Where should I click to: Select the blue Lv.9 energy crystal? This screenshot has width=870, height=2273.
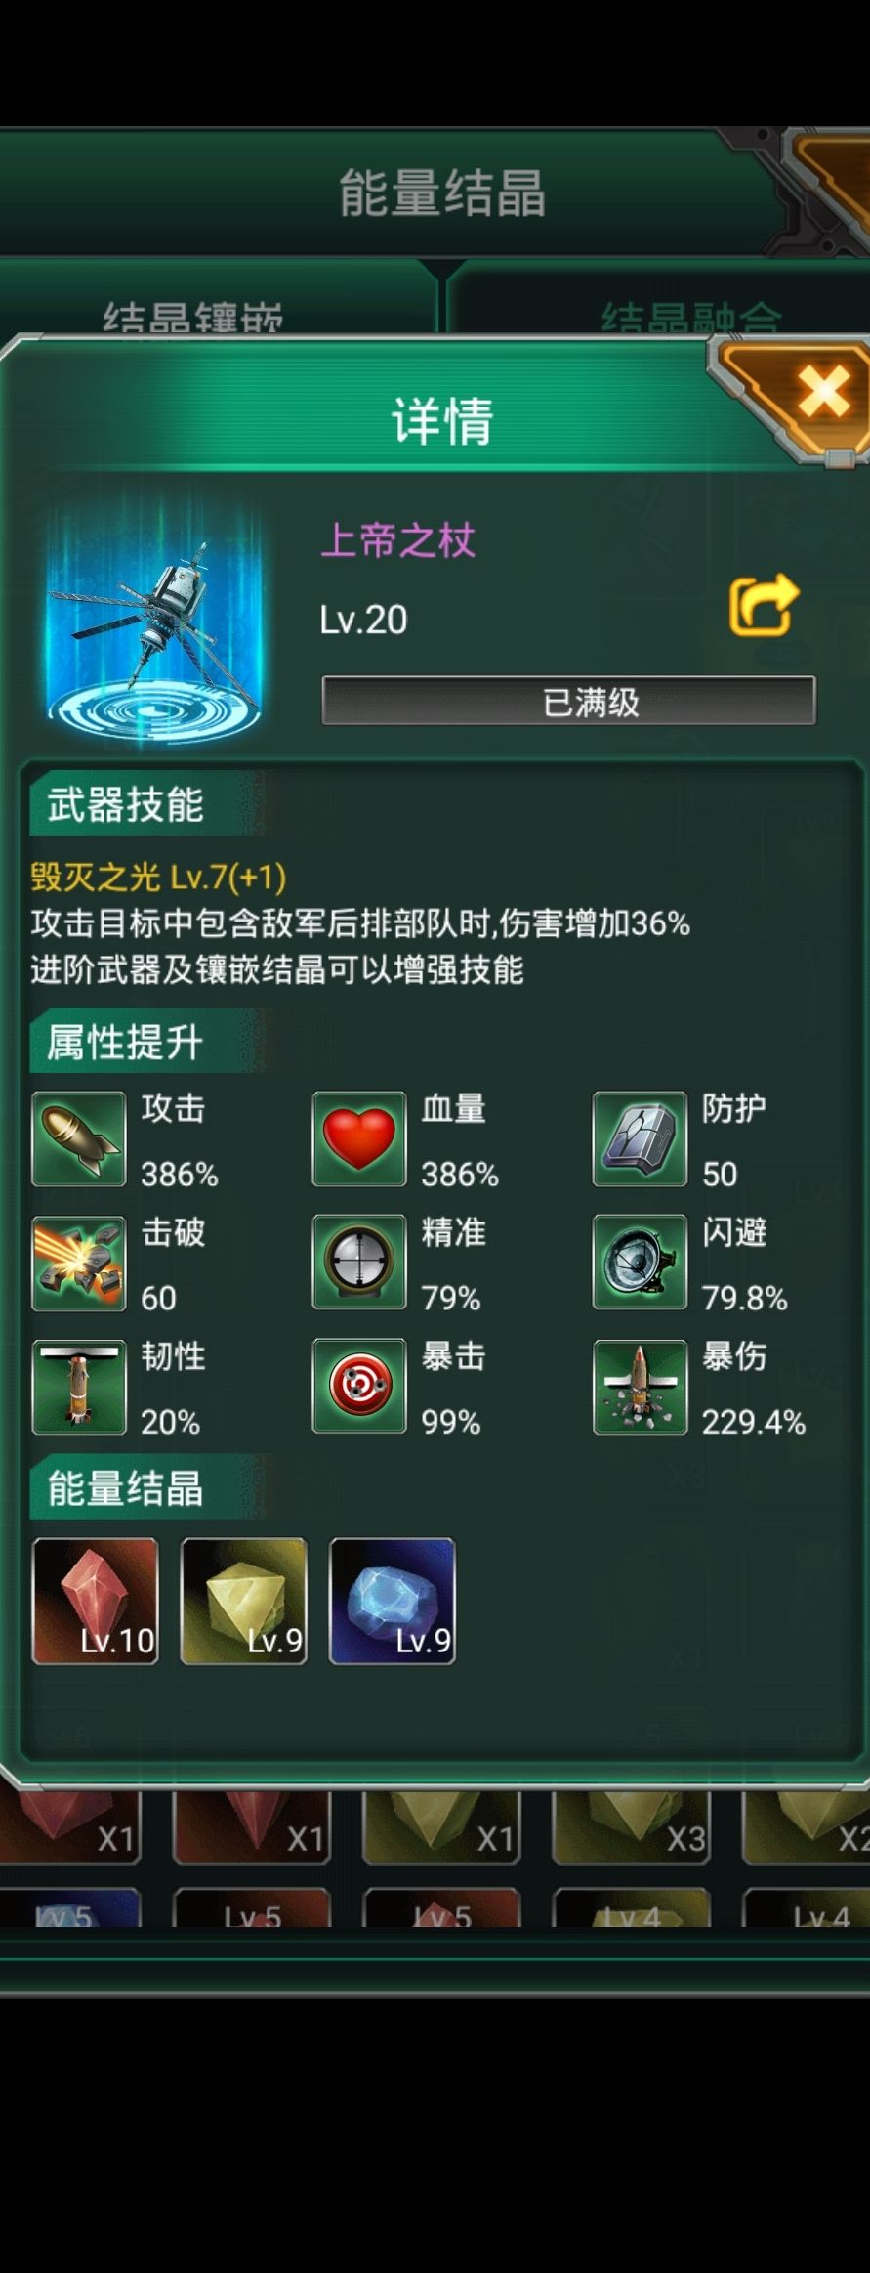coord(393,1601)
